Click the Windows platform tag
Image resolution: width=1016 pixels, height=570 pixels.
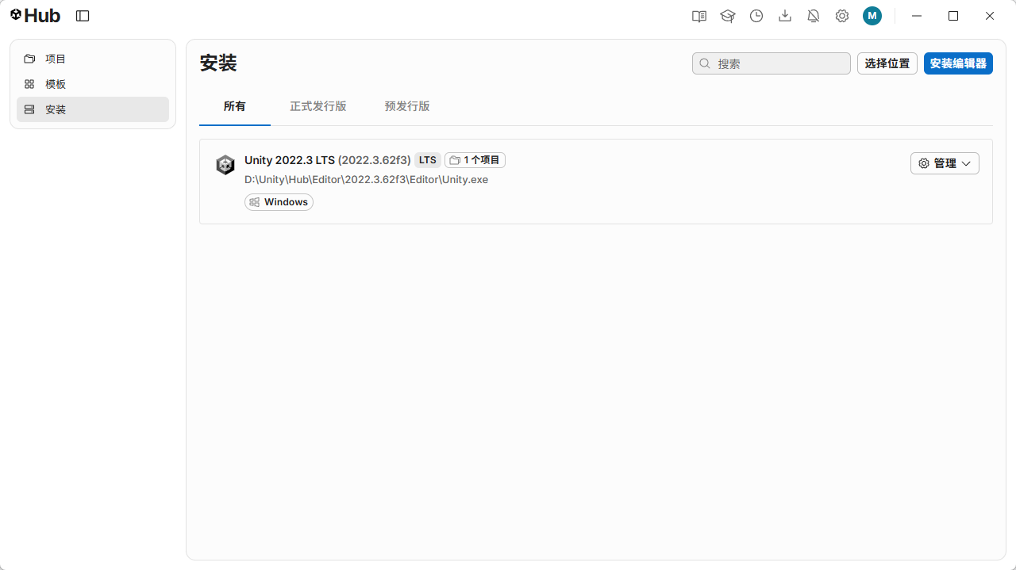tap(279, 202)
